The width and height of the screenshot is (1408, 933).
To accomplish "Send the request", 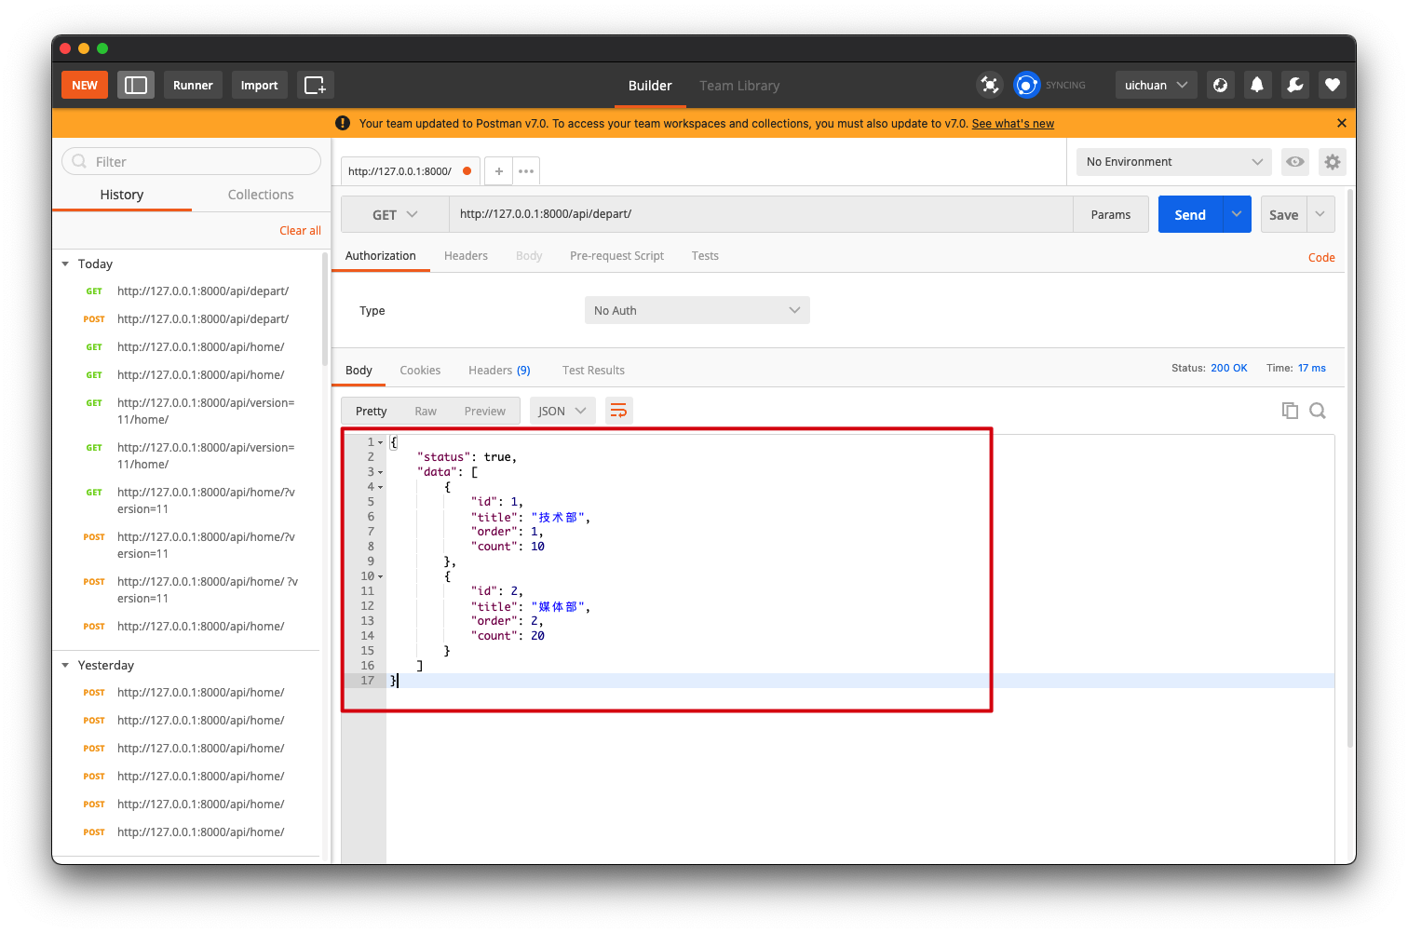I will [x=1190, y=214].
